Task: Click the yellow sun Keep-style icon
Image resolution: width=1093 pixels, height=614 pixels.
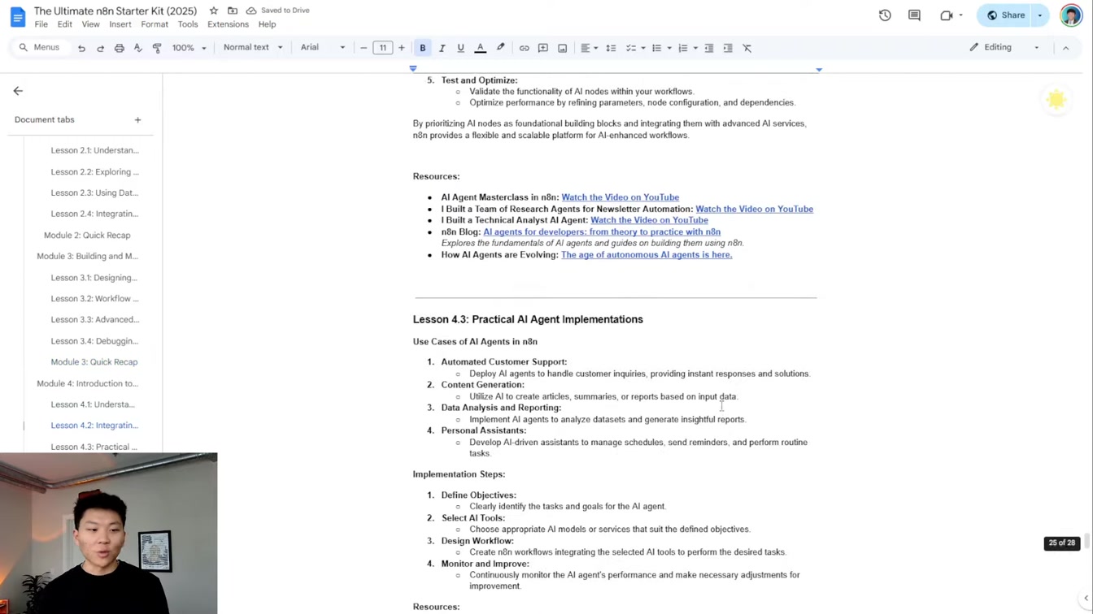Action: point(1056,99)
